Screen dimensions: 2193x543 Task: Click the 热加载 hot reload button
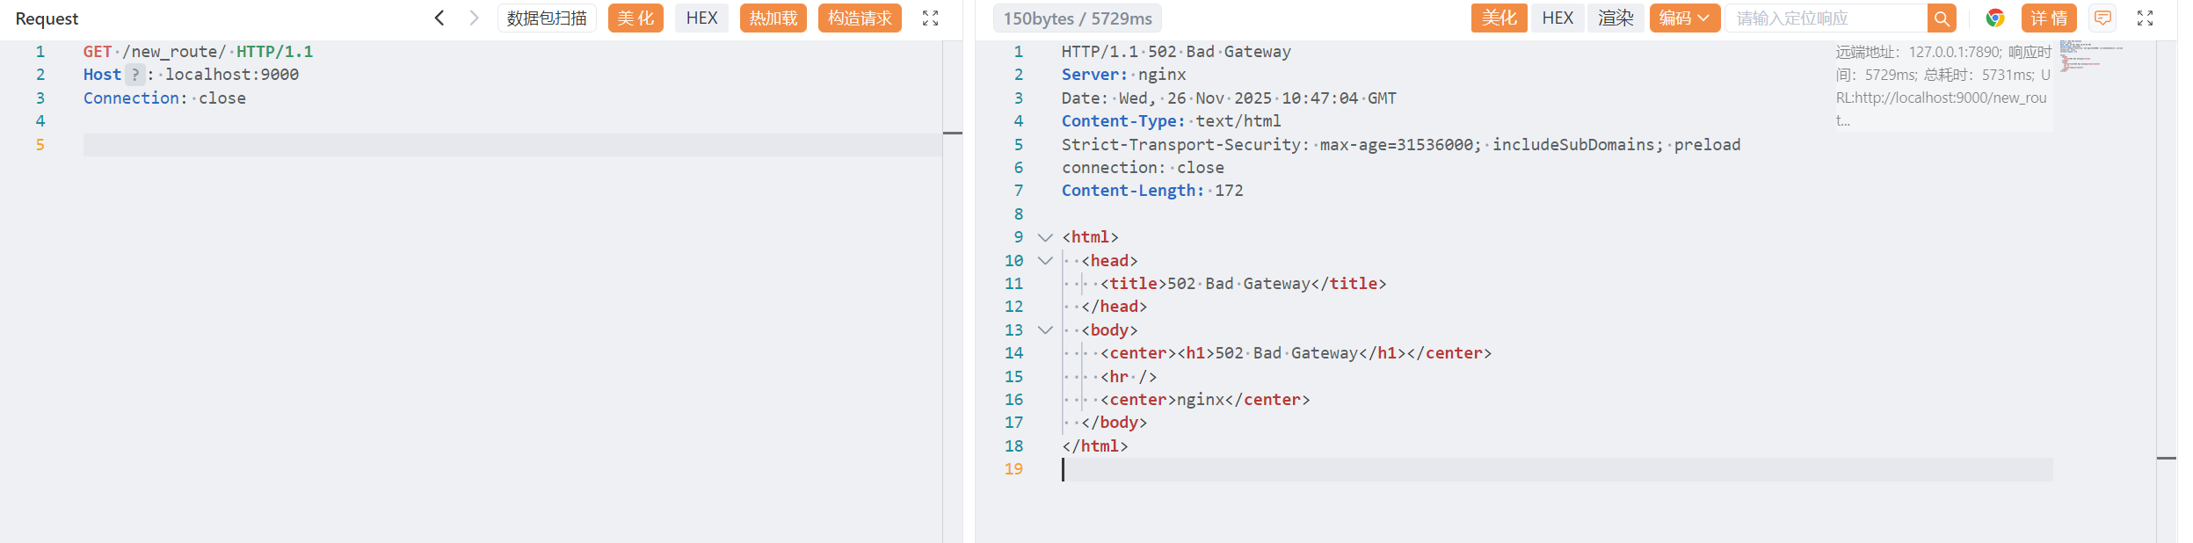[773, 18]
